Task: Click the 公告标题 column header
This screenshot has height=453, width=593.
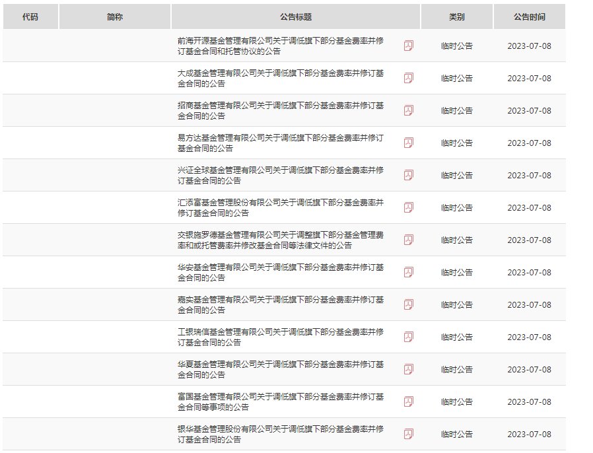Action: 296,17
